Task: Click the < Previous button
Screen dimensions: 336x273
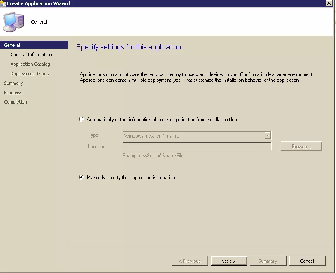Action: [x=190, y=261]
